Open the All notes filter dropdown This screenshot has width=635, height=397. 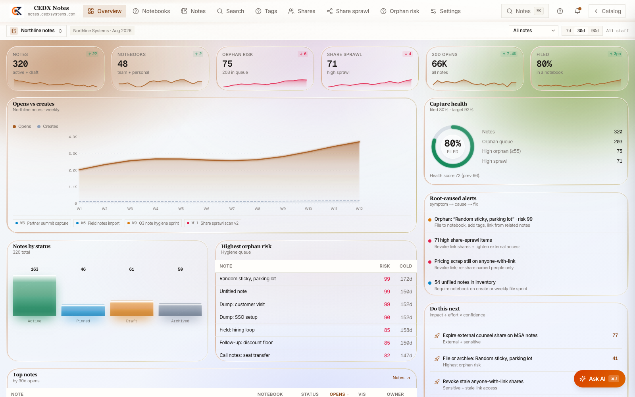tap(533, 31)
